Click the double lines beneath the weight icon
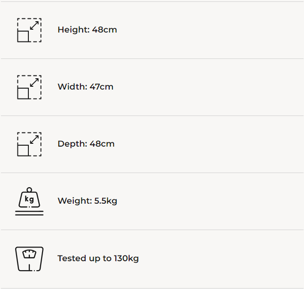Image resolution: width=304 pixels, height=289 pixels. [29, 213]
